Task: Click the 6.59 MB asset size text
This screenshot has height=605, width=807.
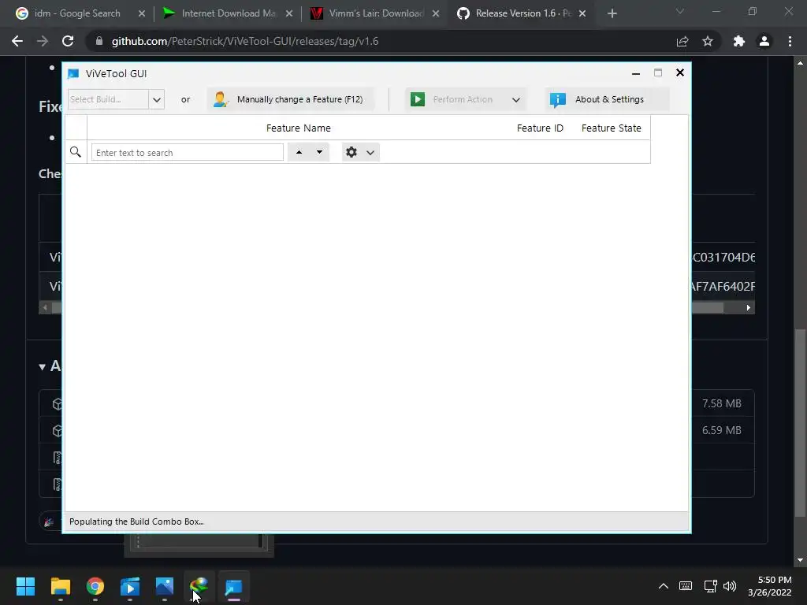Action: pos(722,430)
